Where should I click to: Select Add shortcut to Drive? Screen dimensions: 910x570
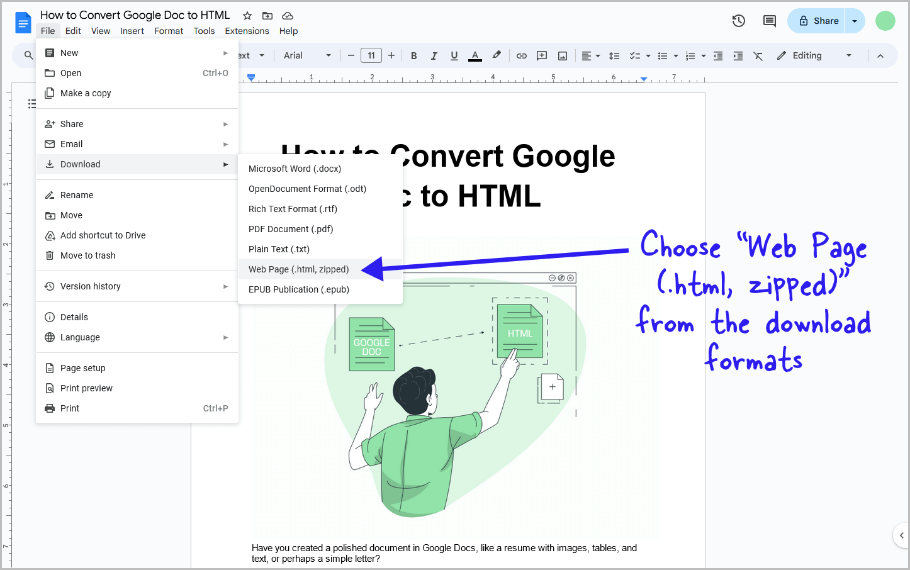tap(137, 235)
